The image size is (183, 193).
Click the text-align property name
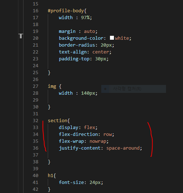[x=73, y=52]
